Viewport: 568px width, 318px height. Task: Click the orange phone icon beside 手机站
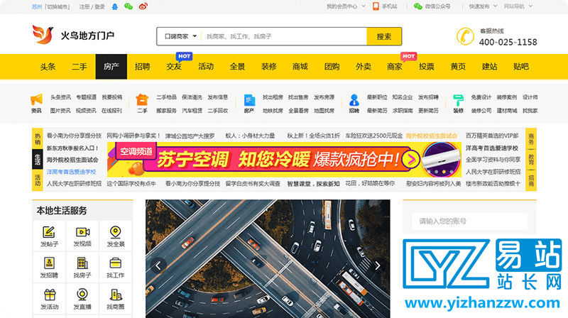click(x=376, y=6)
